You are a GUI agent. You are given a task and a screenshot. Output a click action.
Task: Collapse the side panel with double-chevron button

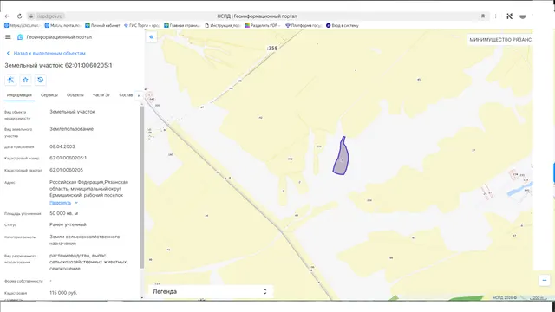pyautogui.click(x=152, y=36)
